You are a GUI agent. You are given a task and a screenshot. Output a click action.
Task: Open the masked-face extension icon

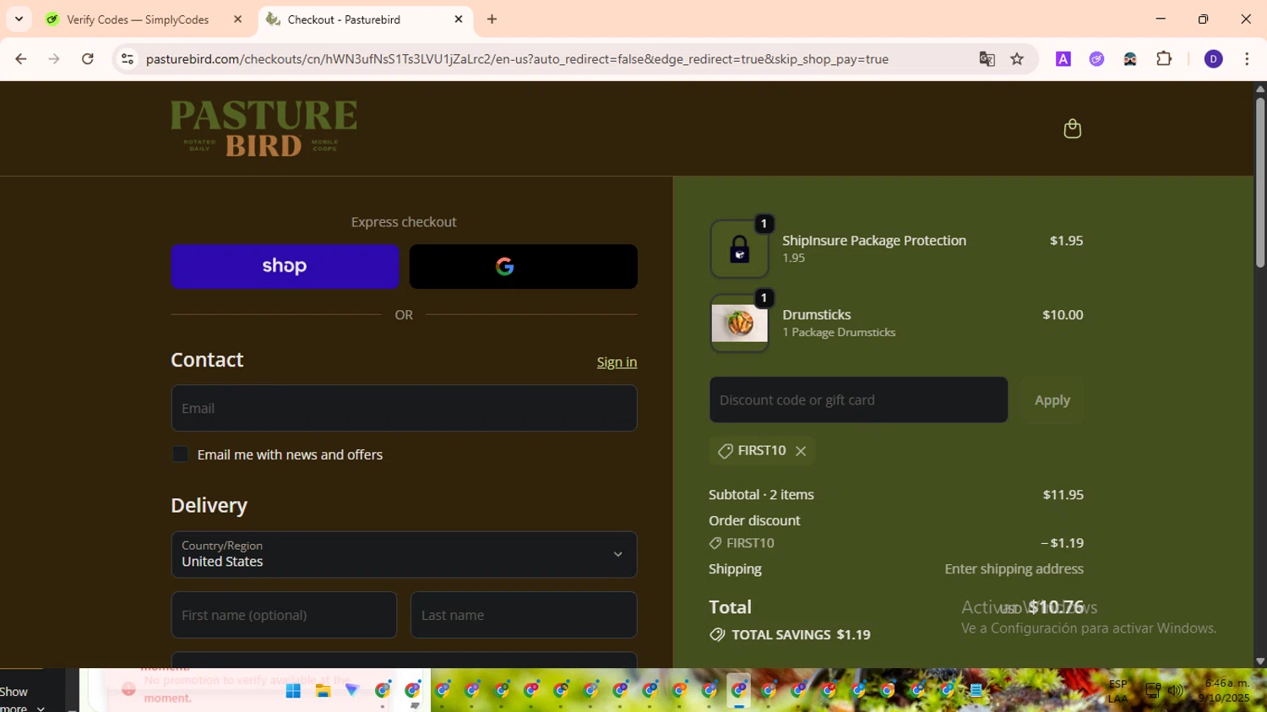point(1130,59)
